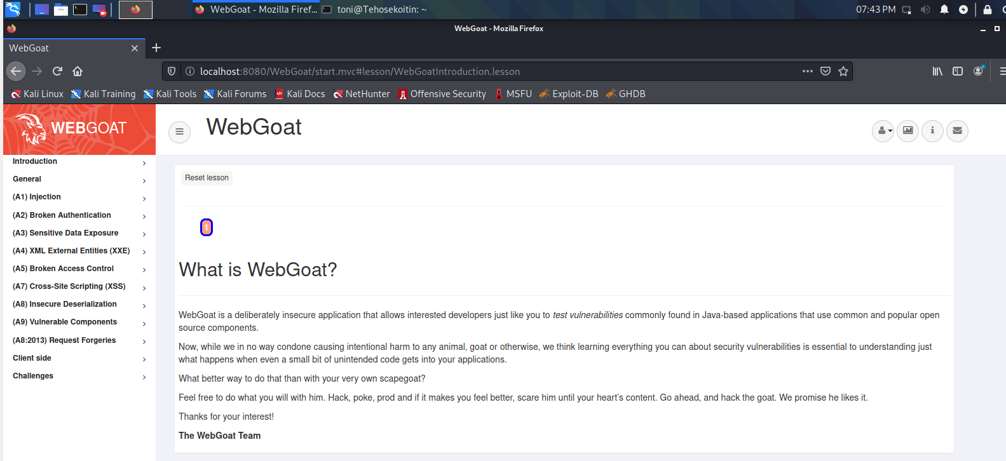Image resolution: width=1006 pixels, height=461 pixels.
Task: Open the Firefox Library icon
Action: [937, 71]
